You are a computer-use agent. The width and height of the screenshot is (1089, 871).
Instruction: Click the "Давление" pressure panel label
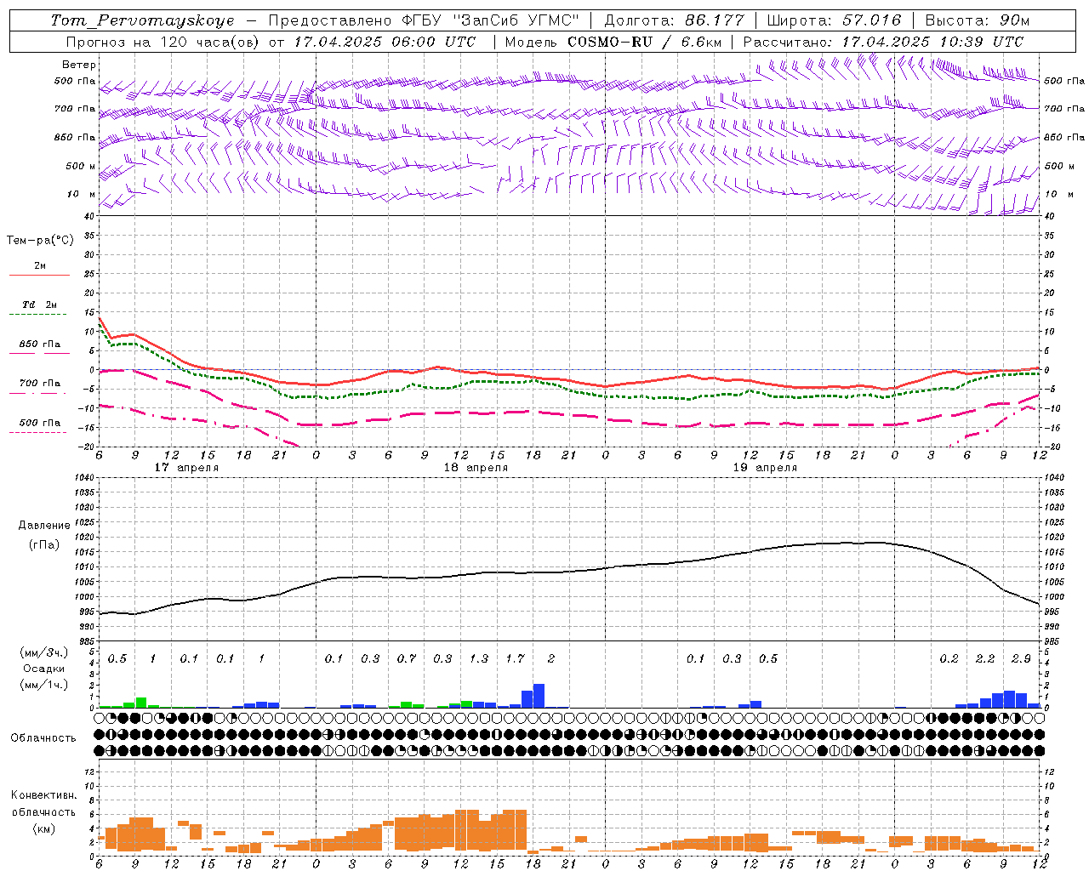point(44,526)
